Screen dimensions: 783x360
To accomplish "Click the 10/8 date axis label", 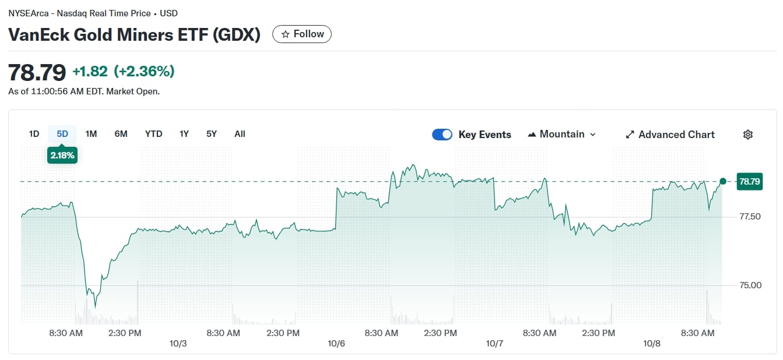I will point(652,344).
